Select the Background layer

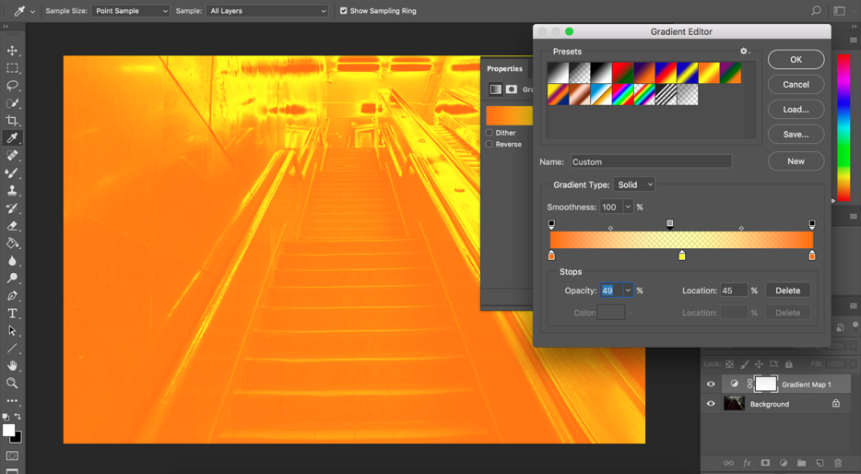pos(769,404)
